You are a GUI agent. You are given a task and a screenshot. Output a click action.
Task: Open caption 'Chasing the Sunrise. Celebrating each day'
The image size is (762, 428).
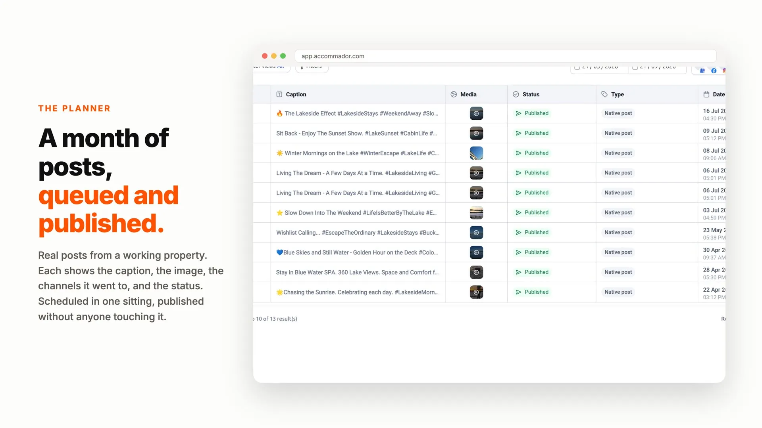coord(357,292)
